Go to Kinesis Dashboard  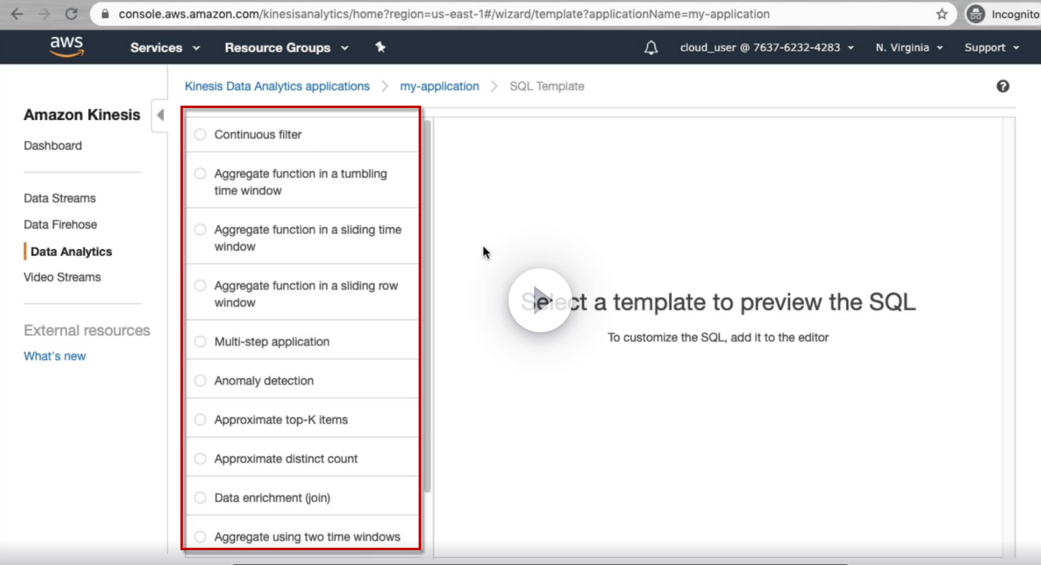pyautogui.click(x=53, y=146)
